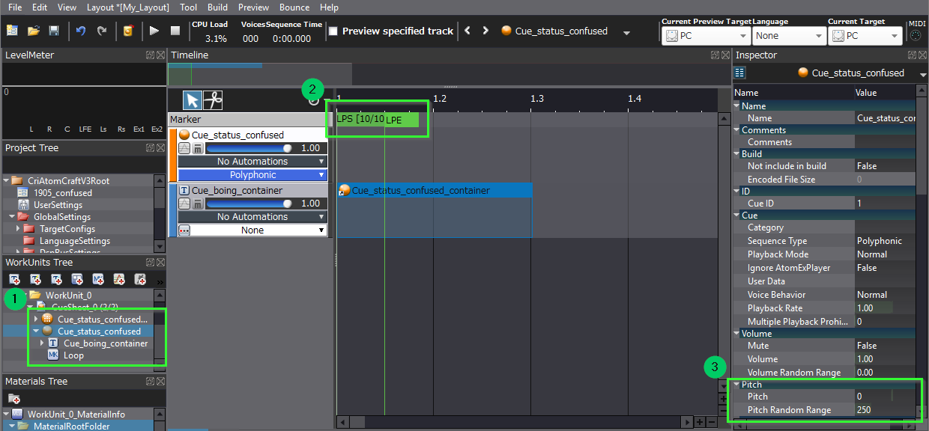Image resolution: width=929 pixels, height=431 pixels.
Task: Click the Build Atom CueSheet binary icon
Action: click(128, 31)
